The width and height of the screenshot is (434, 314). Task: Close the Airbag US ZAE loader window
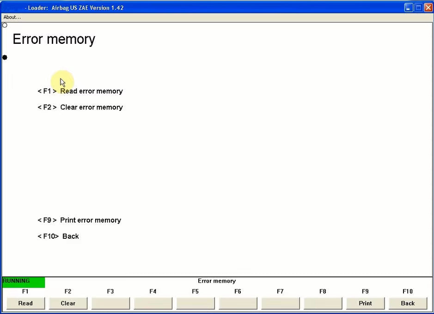(428, 8)
